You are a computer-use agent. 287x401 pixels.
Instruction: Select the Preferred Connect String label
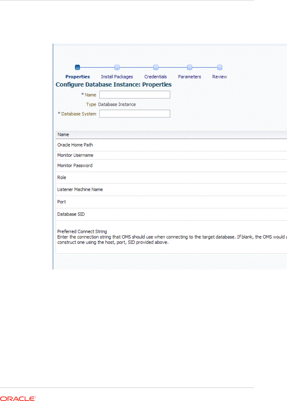pos(82,232)
